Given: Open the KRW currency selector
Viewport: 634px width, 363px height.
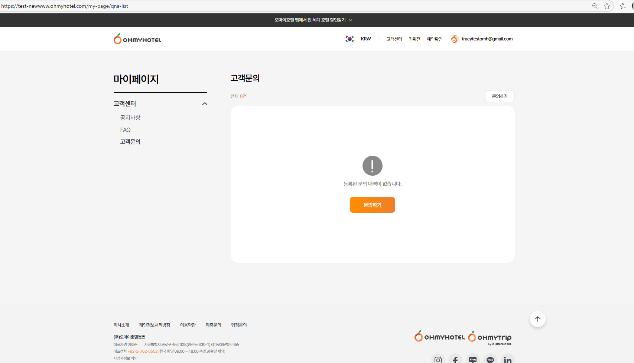Looking at the screenshot, I should tap(366, 39).
